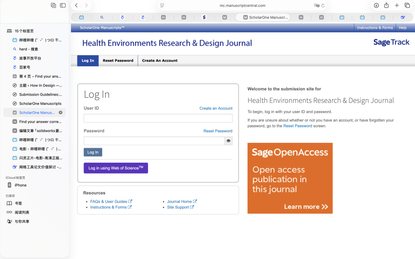Toggle password visibility eye icon
The image size is (415, 259).
coord(229,141)
